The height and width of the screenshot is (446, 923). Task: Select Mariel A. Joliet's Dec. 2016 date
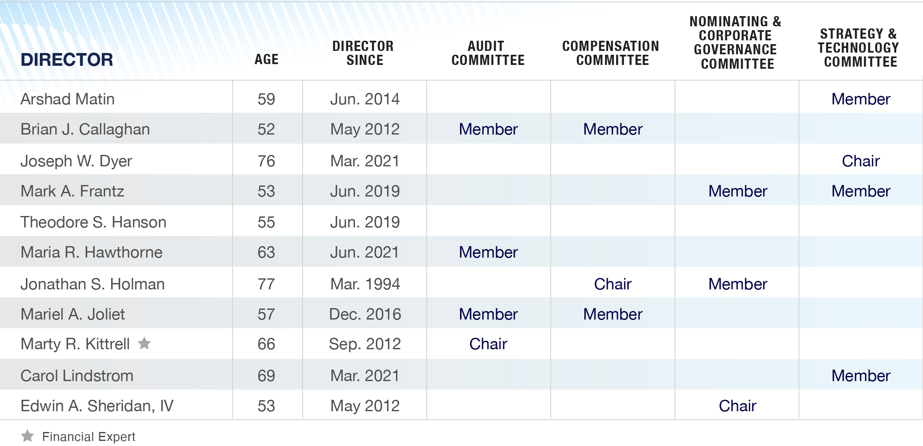tap(365, 314)
